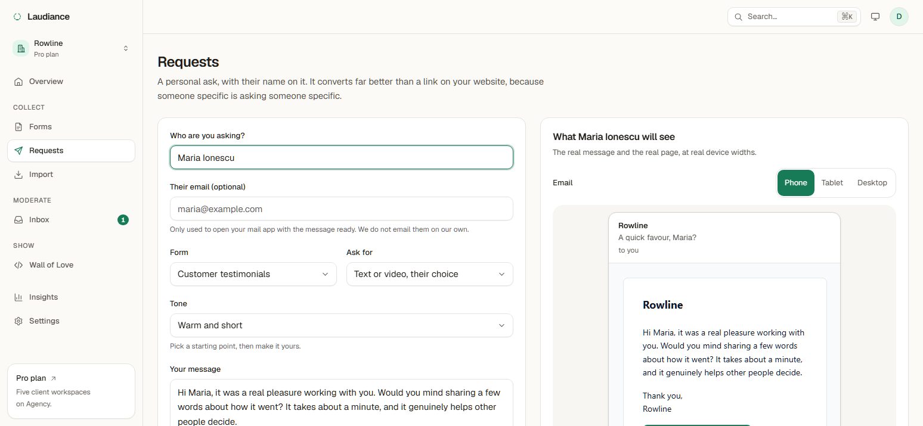Open Forms in the sidebar
This screenshot has width=923, height=426.
point(71,127)
